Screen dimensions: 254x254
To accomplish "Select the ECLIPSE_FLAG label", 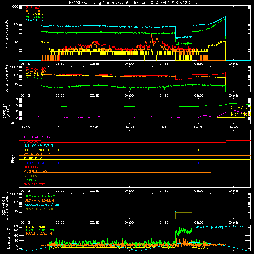I will click(35, 163).
